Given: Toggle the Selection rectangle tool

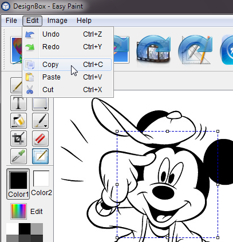Looking at the screenshot, I should 40,156.
